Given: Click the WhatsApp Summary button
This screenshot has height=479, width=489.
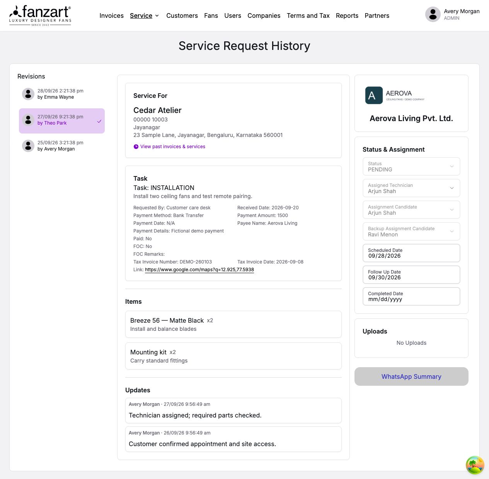Looking at the screenshot, I should (411, 376).
